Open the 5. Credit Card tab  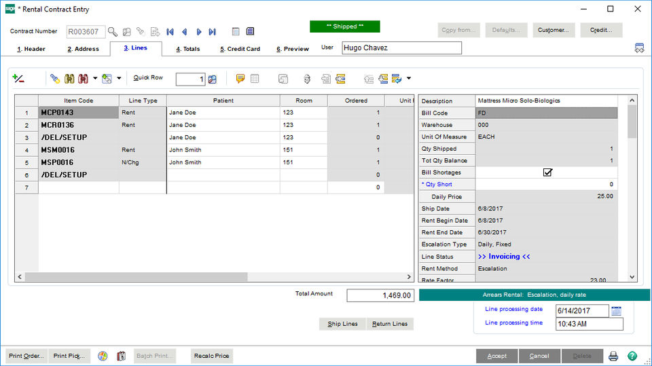[x=240, y=49]
